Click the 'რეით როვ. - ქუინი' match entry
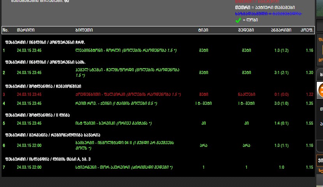This screenshot has width=323, height=187. coord(116,103)
